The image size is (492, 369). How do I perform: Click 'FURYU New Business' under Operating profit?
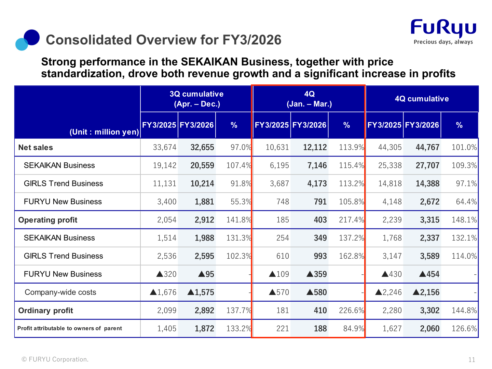(x=63, y=274)
